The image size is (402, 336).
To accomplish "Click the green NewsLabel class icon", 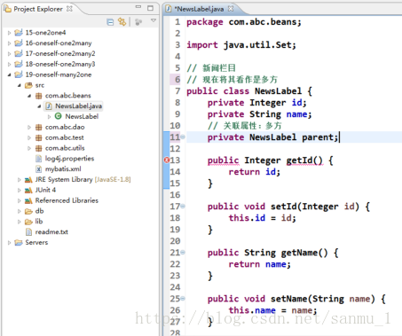I will point(59,116).
